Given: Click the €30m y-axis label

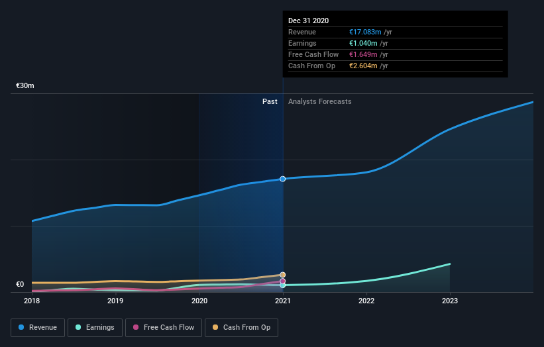Looking at the screenshot, I should click(x=25, y=85).
